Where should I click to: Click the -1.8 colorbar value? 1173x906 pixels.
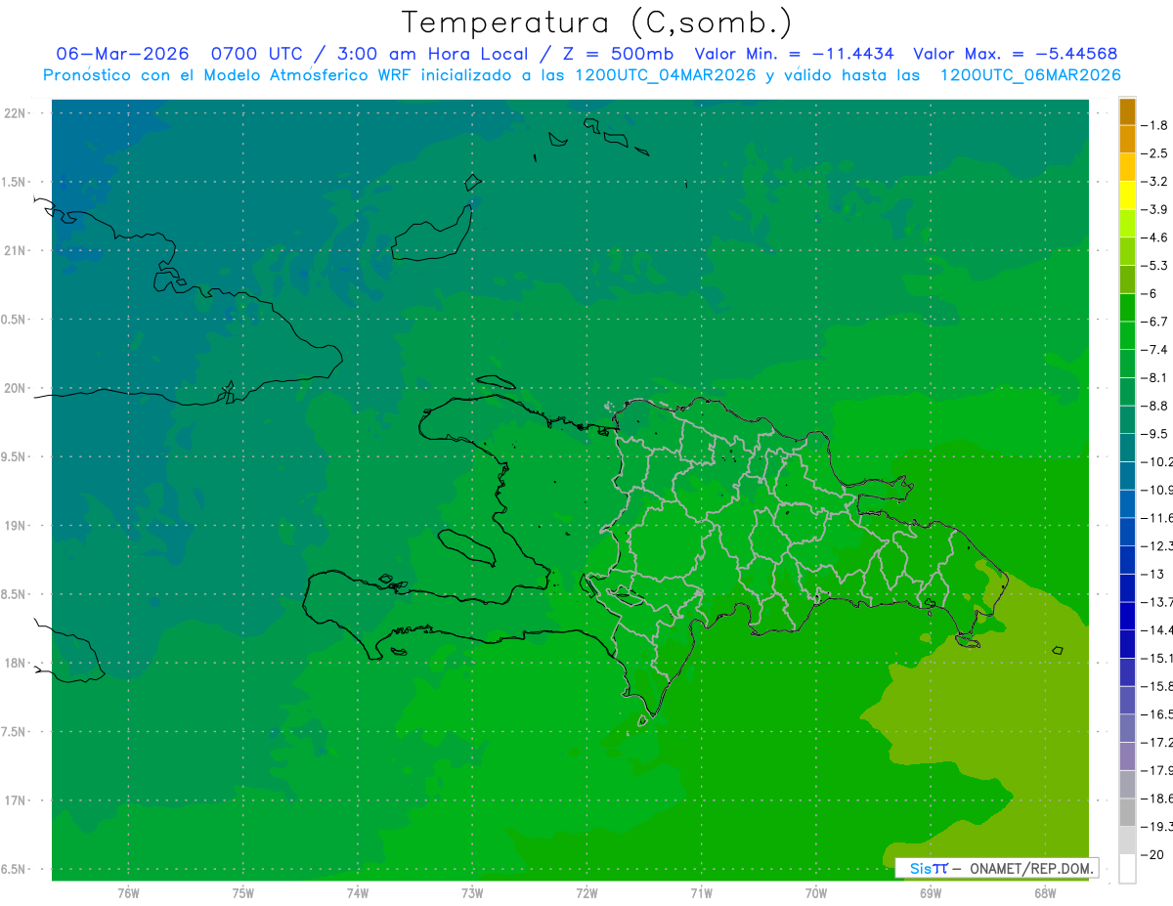tap(1155, 125)
